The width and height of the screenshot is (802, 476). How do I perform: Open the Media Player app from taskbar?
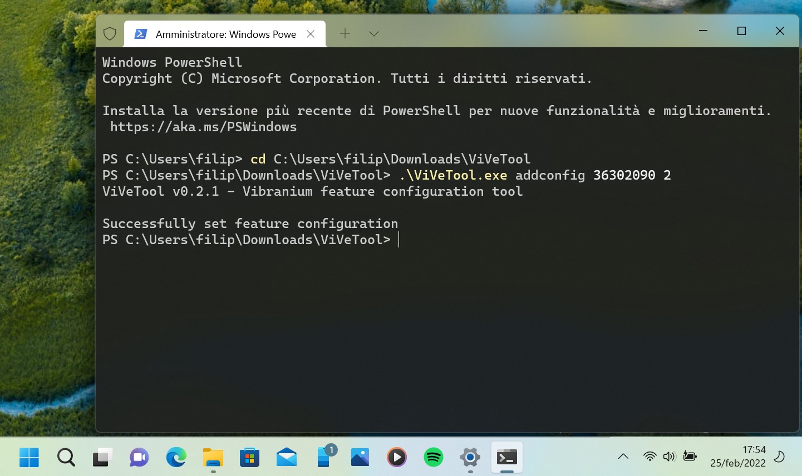point(397,457)
